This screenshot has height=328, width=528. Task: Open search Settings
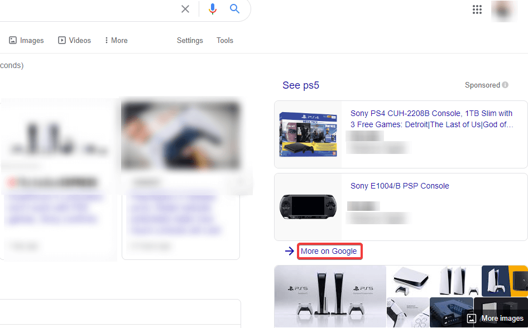[190, 40]
